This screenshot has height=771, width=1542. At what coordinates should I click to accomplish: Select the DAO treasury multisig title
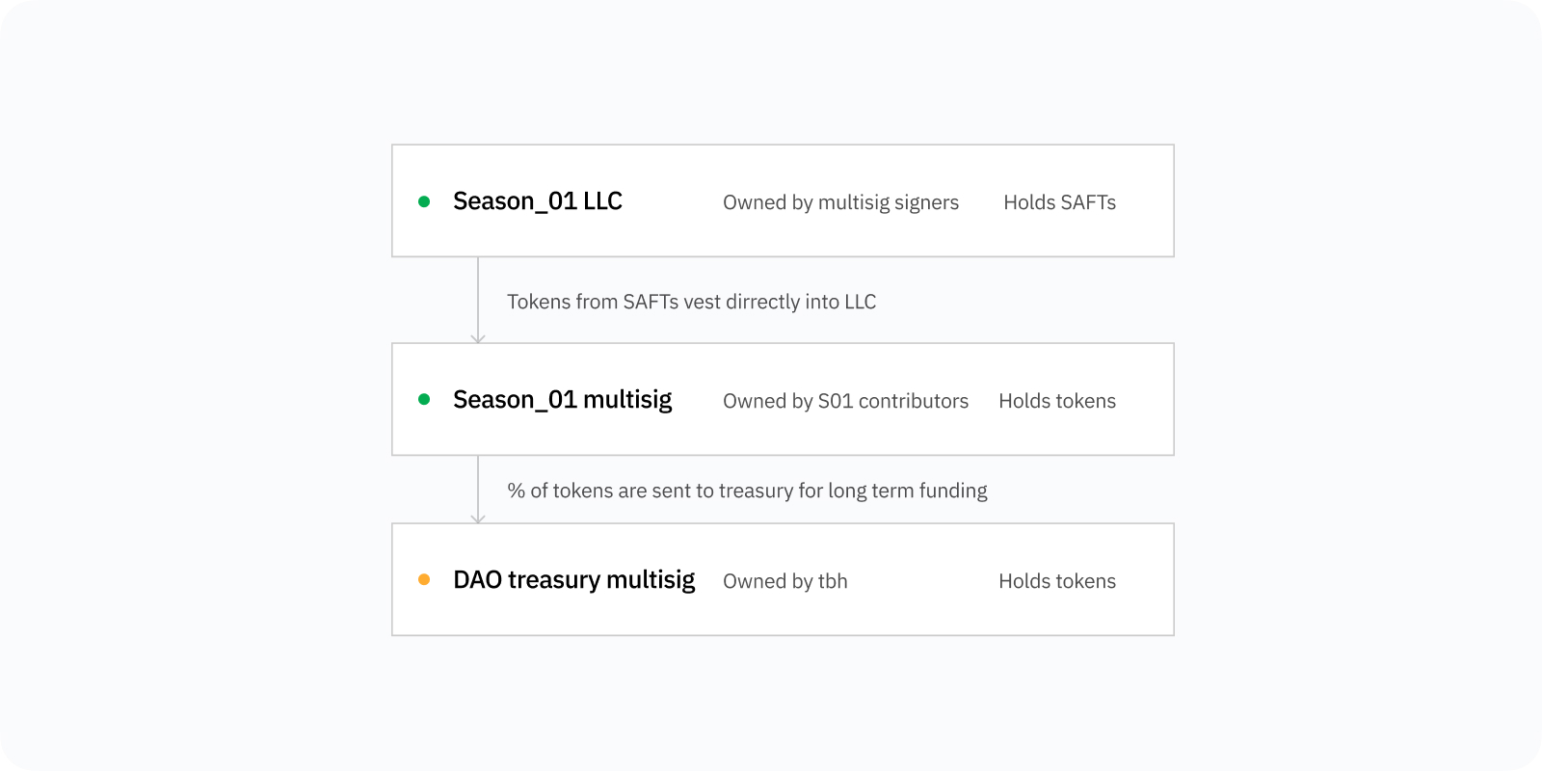click(x=574, y=580)
